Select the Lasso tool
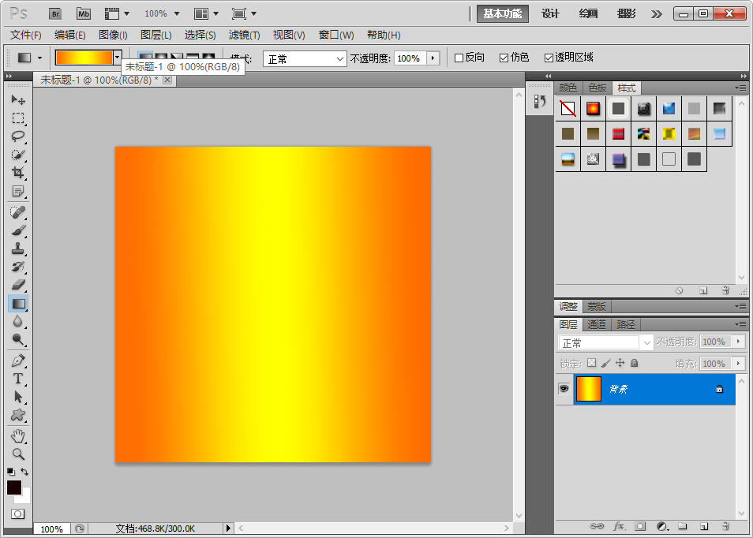The height and width of the screenshot is (538, 753). click(x=18, y=136)
